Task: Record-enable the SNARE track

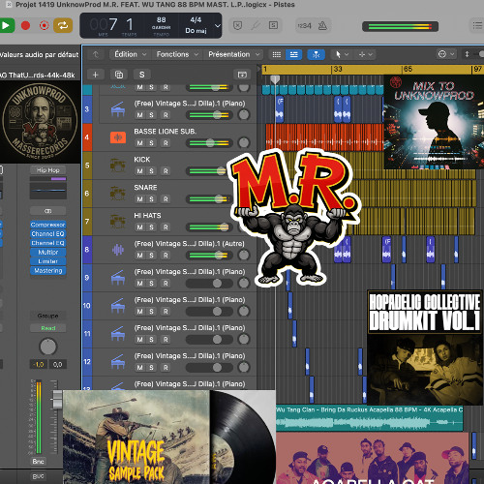Action: tap(166, 199)
